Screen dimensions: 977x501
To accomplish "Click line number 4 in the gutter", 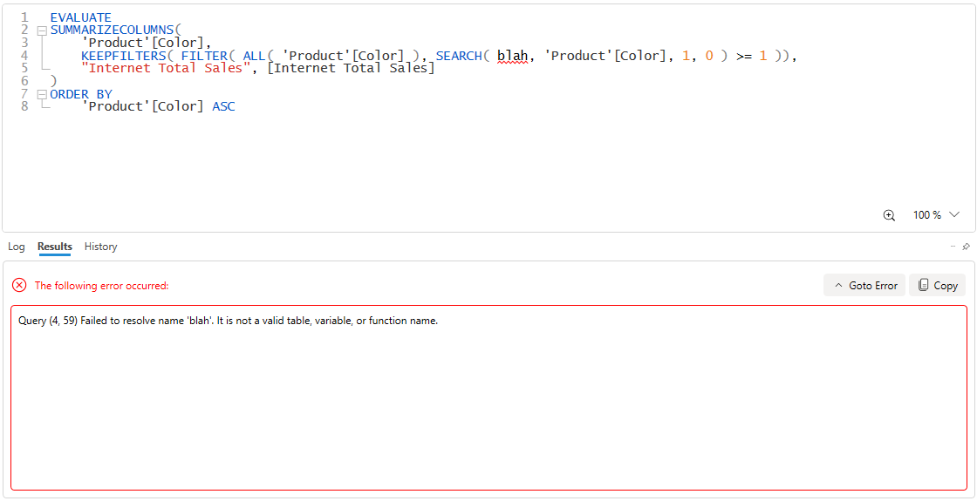I will point(25,56).
